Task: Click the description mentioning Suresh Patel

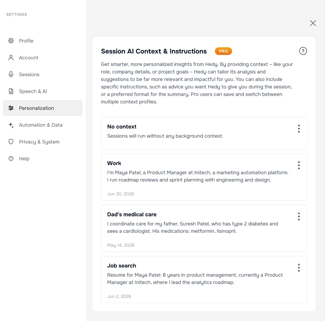Action: click(x=193, y=227)
